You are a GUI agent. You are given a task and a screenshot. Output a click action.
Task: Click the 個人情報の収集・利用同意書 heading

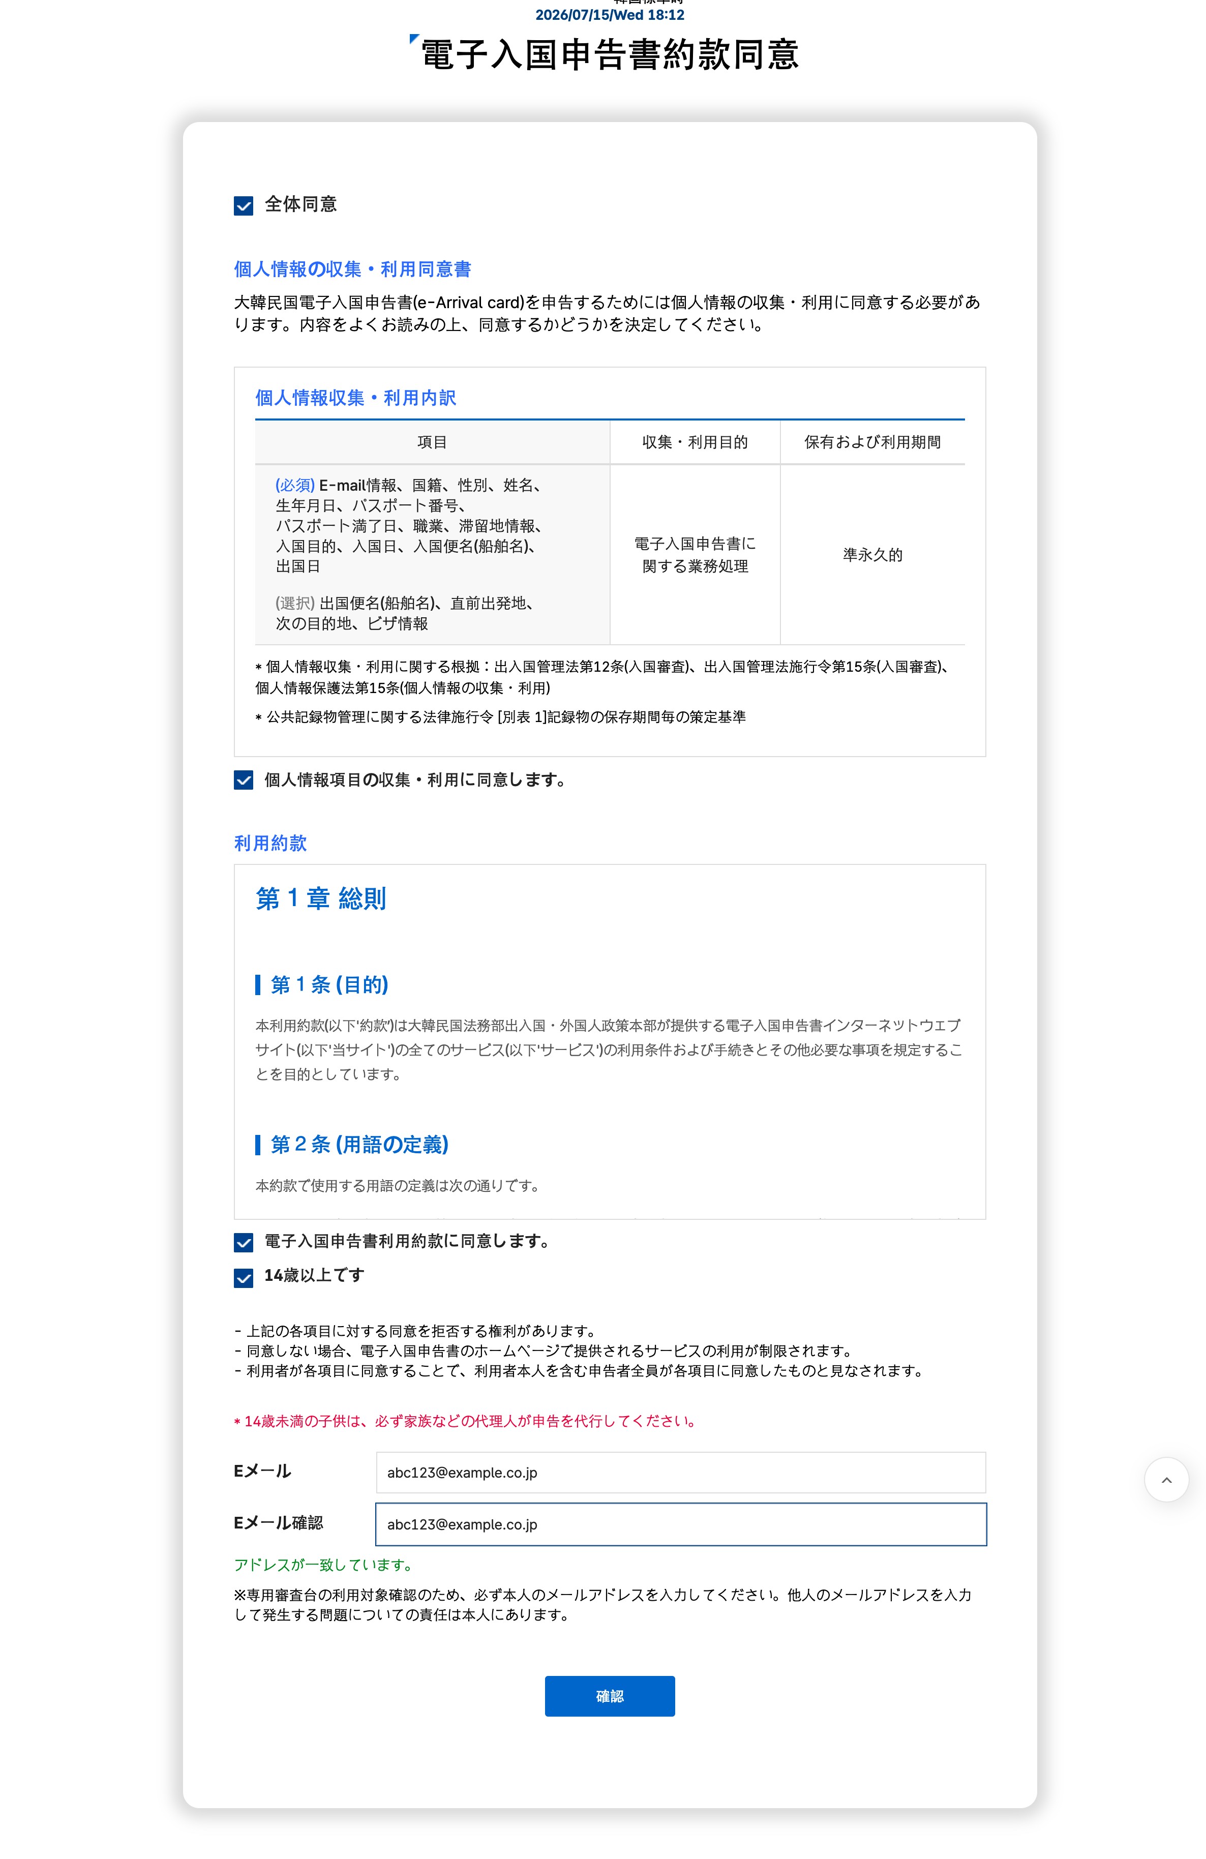352,269
